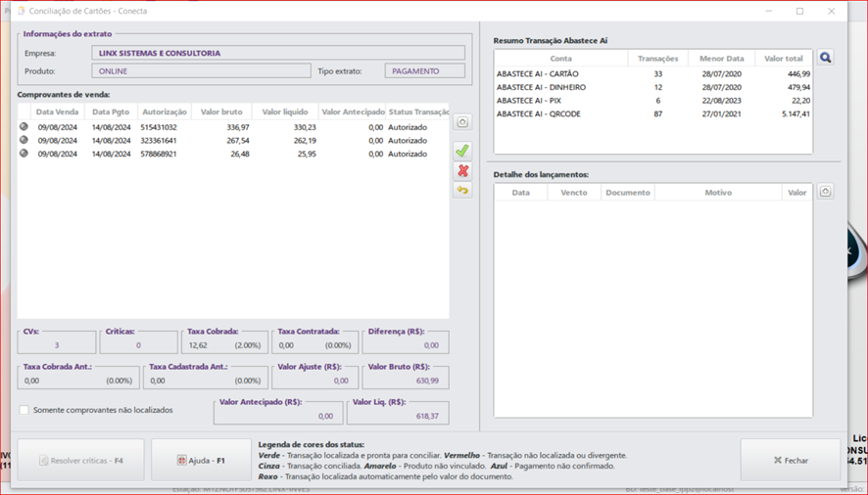Click the red X reject icon
868x495 pixels.
462,170
